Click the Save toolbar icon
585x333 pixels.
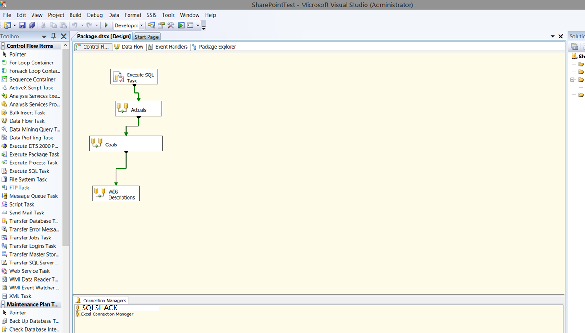pyautogui.click(x=22, y=25)
